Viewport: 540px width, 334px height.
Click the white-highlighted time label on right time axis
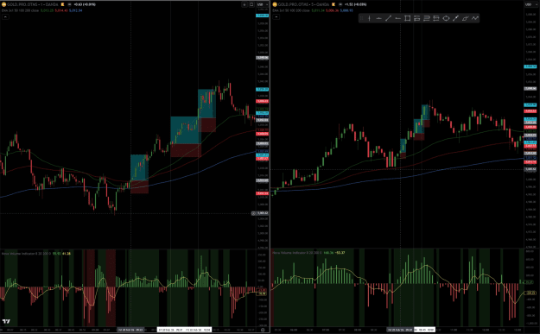424,330
